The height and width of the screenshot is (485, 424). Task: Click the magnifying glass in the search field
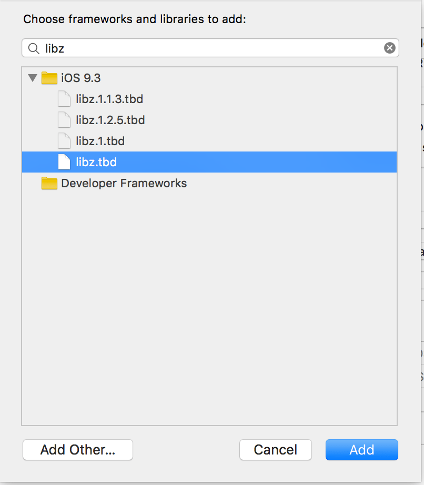pyautogui.click(x=33, y=48)
